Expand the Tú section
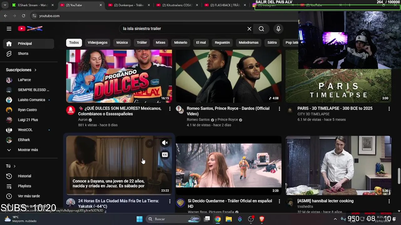Image resolution: width=401 pixels, height=225 pixels. pyautogui.click(x=11, y=166)
